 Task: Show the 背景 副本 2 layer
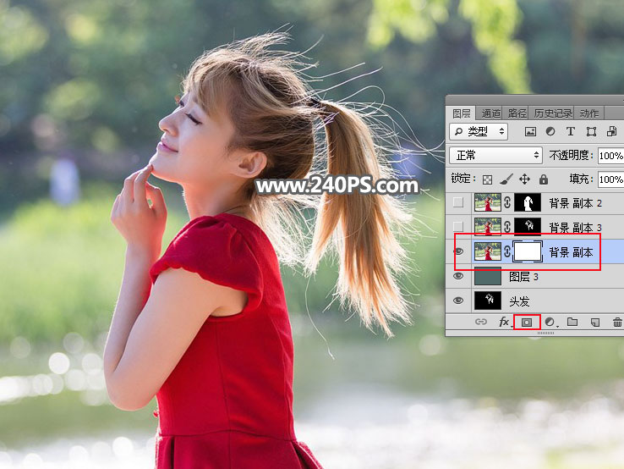click(458, 202)
